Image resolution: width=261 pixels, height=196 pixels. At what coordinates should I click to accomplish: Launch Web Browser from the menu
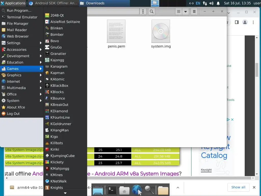click(x=22, y=36)
